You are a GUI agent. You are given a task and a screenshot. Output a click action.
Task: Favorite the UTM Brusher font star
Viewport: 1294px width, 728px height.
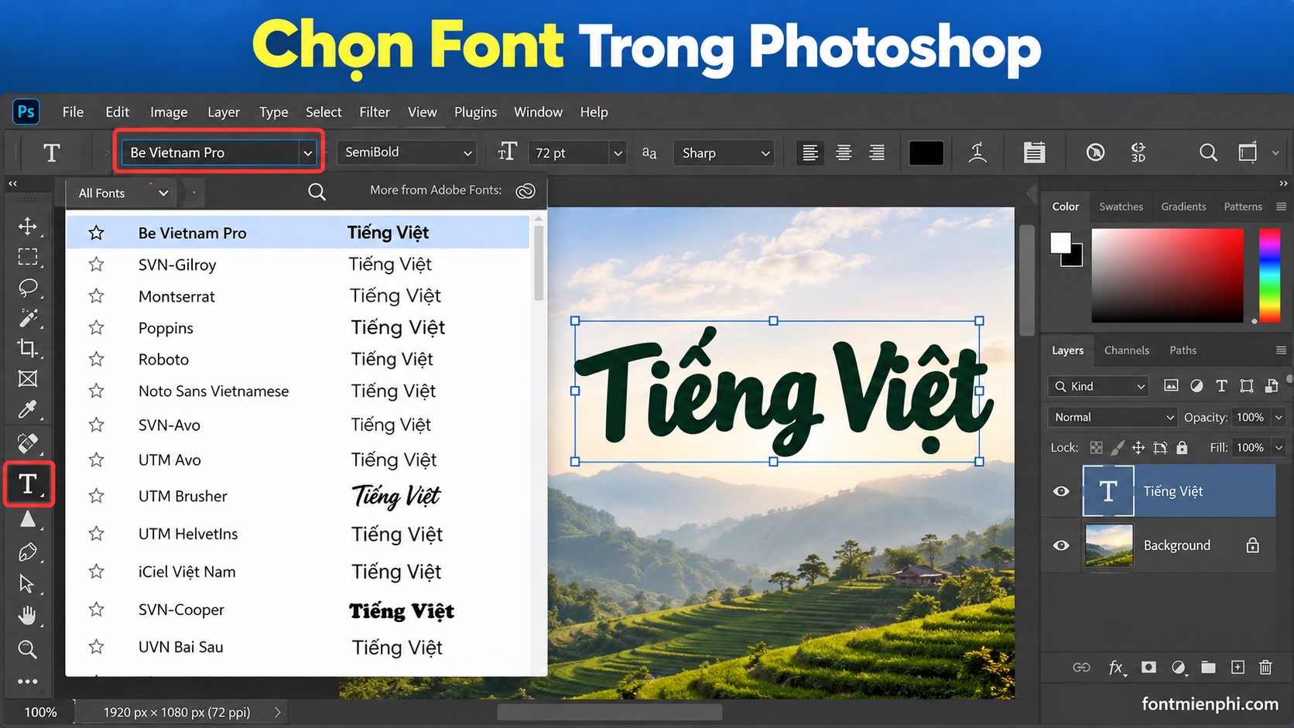(x=96, y=496)
